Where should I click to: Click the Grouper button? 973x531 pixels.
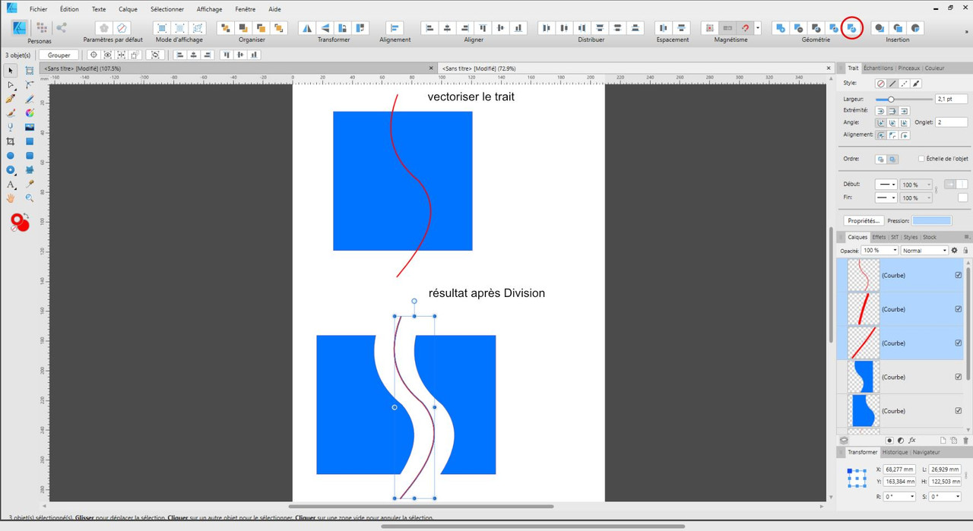click(59, 55)
